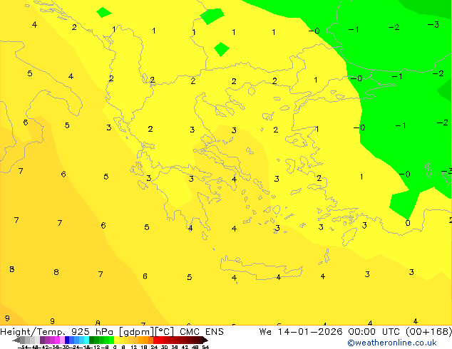Open the weatheronline.co.uk watermark link
This screenshot has height=349, width=452.
click(x=399, y=343)
